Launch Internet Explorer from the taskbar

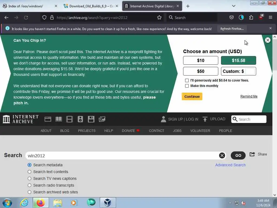24,203
